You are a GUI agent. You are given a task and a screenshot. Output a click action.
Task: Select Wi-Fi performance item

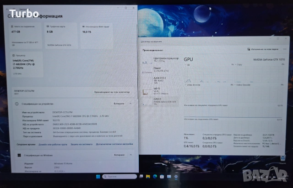pyautogui.click(x=160, y=91)
